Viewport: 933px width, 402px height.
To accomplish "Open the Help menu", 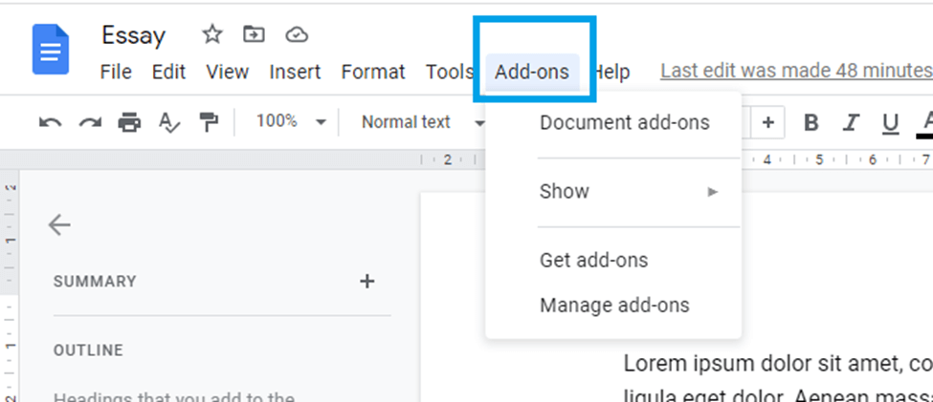I will tap(612, 72).
